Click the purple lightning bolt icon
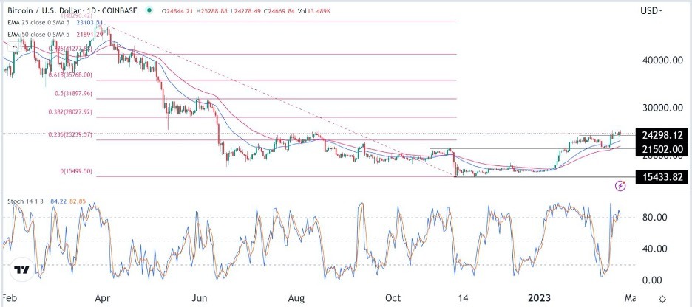The width and height of the screenshot is (692, 307). [621, 185]
